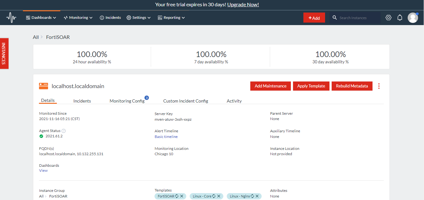Open the INSTANCES sidebar panel

[4, 54]
